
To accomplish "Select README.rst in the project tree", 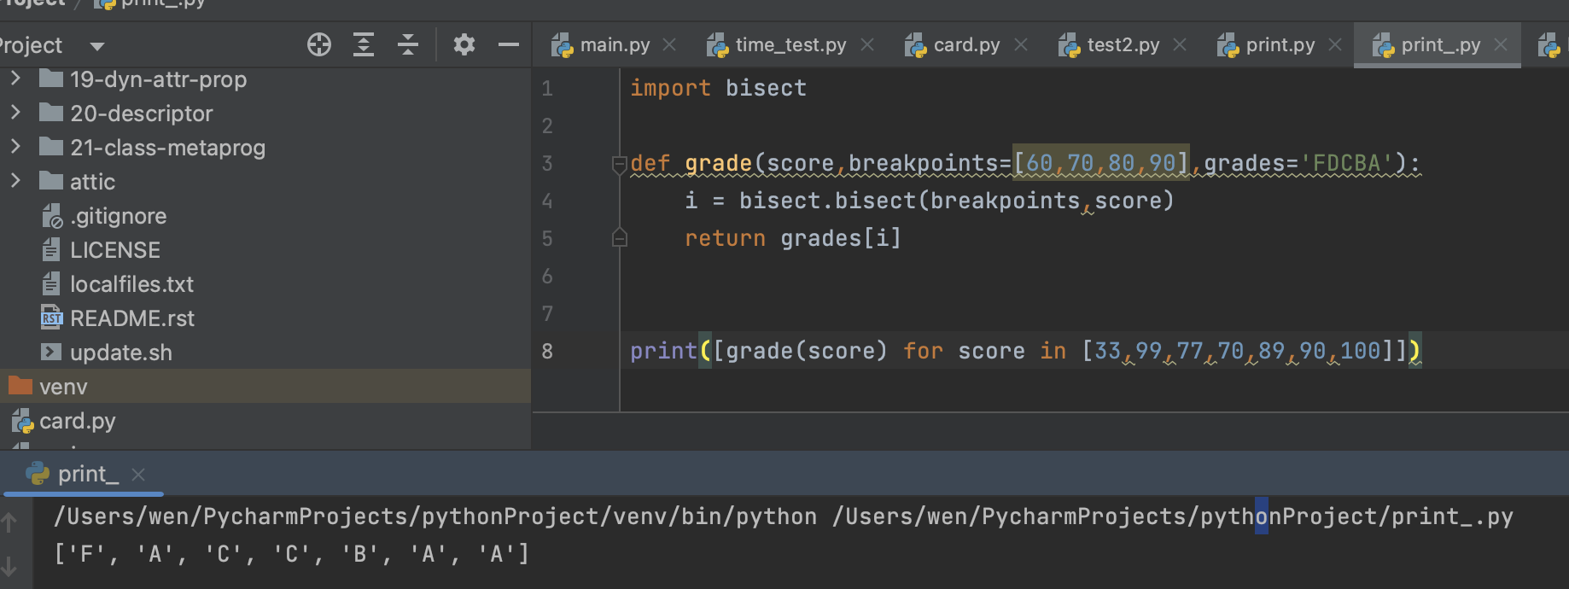I will click(x=131, y=318).
